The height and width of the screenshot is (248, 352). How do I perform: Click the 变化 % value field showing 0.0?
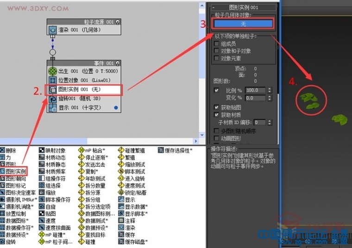255,98
